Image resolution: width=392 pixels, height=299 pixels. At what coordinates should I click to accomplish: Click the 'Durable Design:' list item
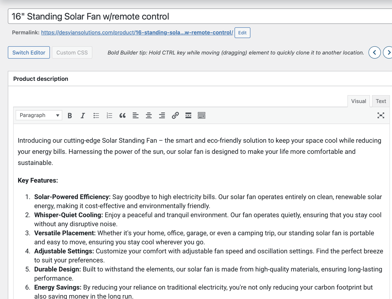(x=208, y=274)
